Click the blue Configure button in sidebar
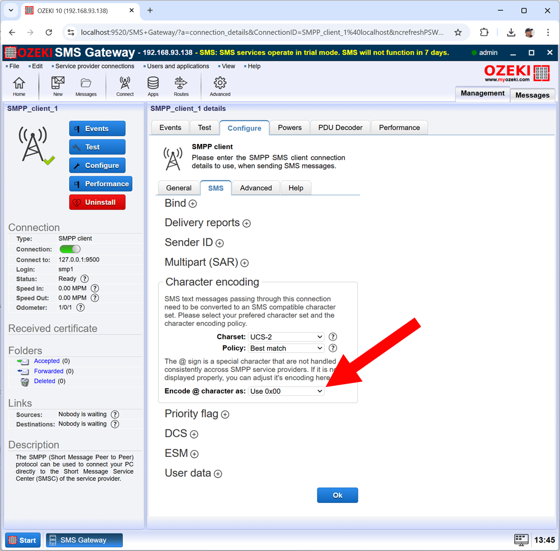The height and width of the screenshot is (551, 560). [97, 165]
